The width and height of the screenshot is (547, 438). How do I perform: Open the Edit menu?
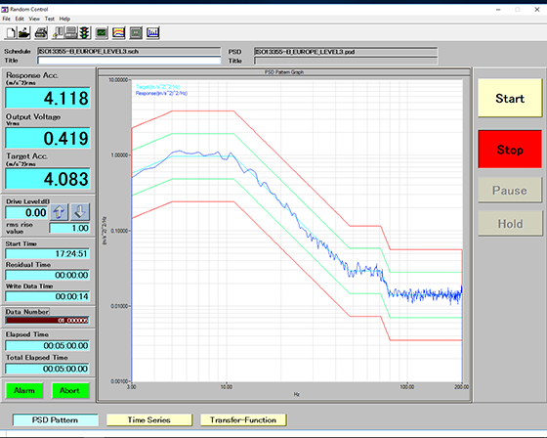click(20, 19)
